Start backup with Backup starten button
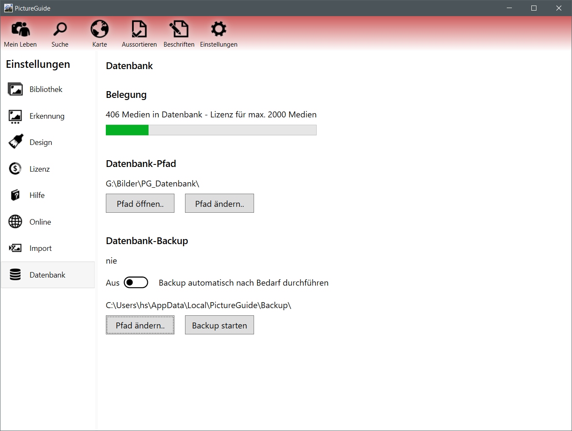The height and width of the screenshot is (431, 572). [x=219, y=325]
